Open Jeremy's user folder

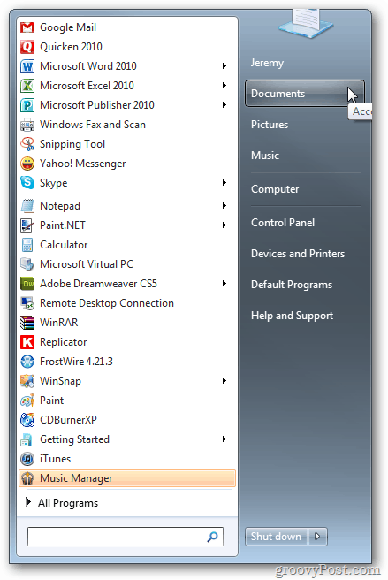pyautogui.click(x=267, y=63)
